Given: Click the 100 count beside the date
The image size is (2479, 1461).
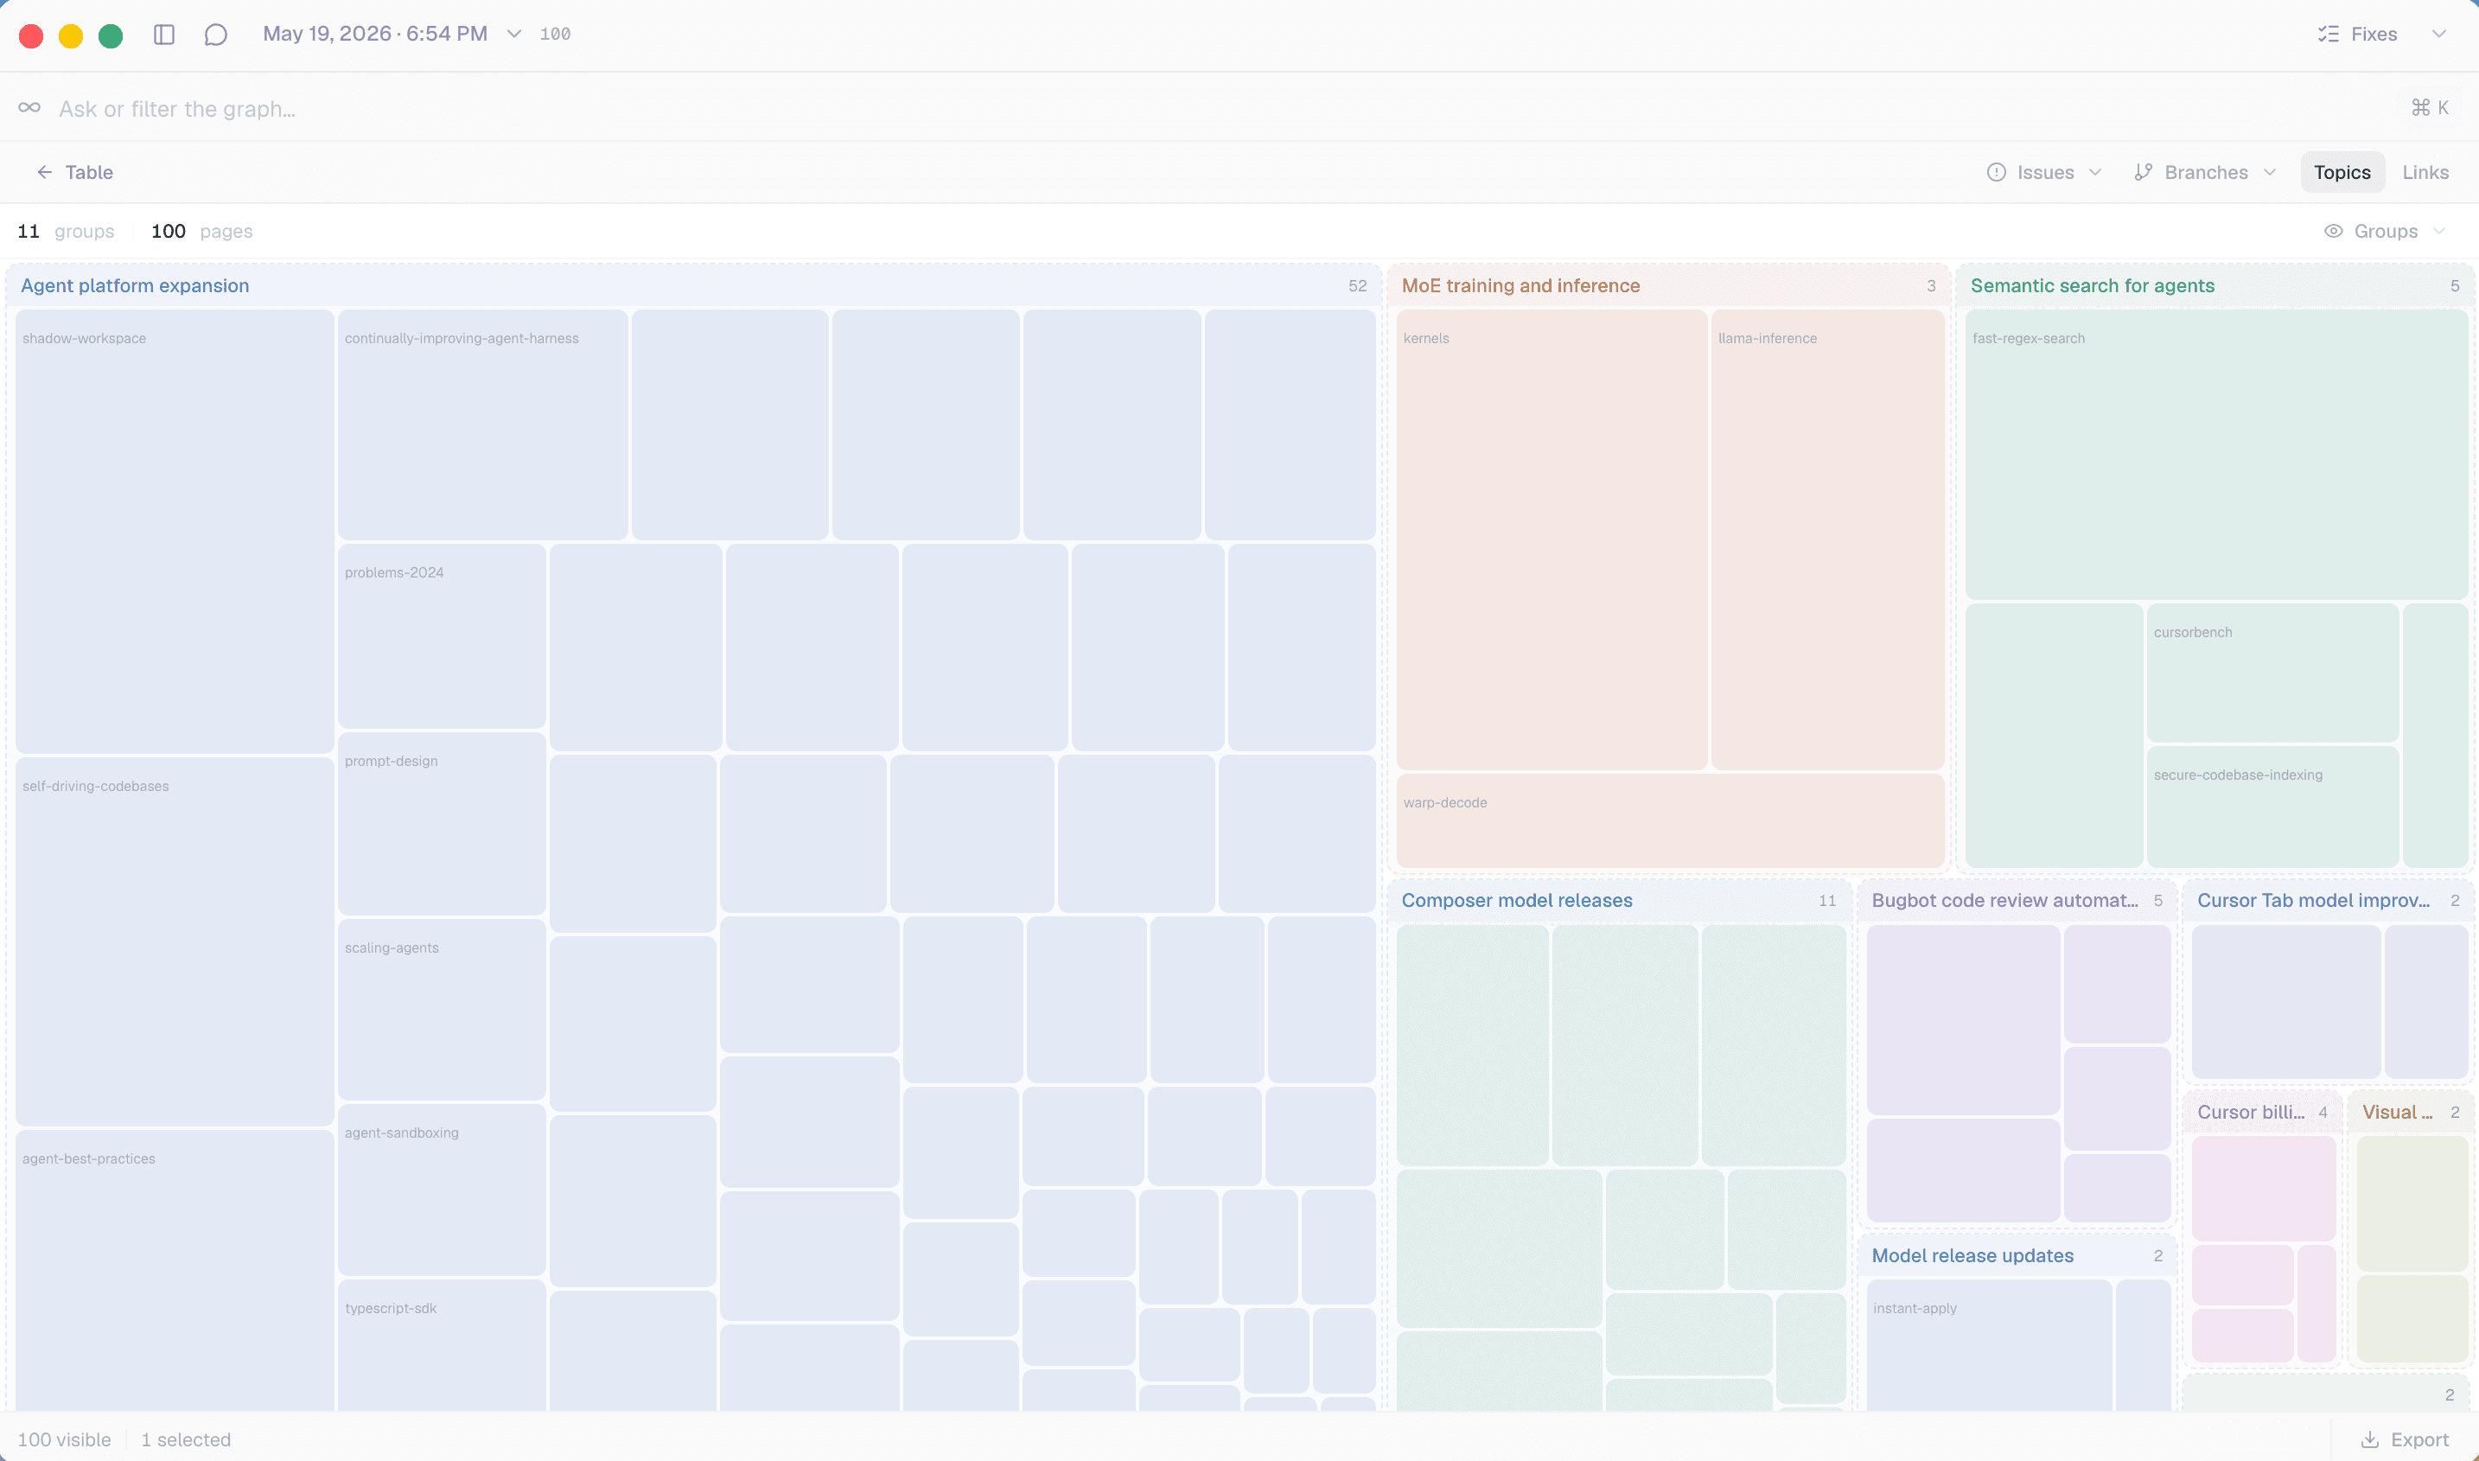Looking at the screenshot, I should point(555,35).
